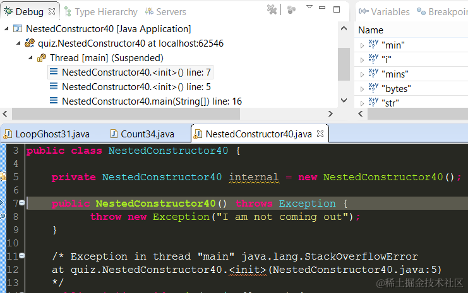Viewport: 468px width, 293px height.
Task: Expand the "i" expression row
Action: 362,60
